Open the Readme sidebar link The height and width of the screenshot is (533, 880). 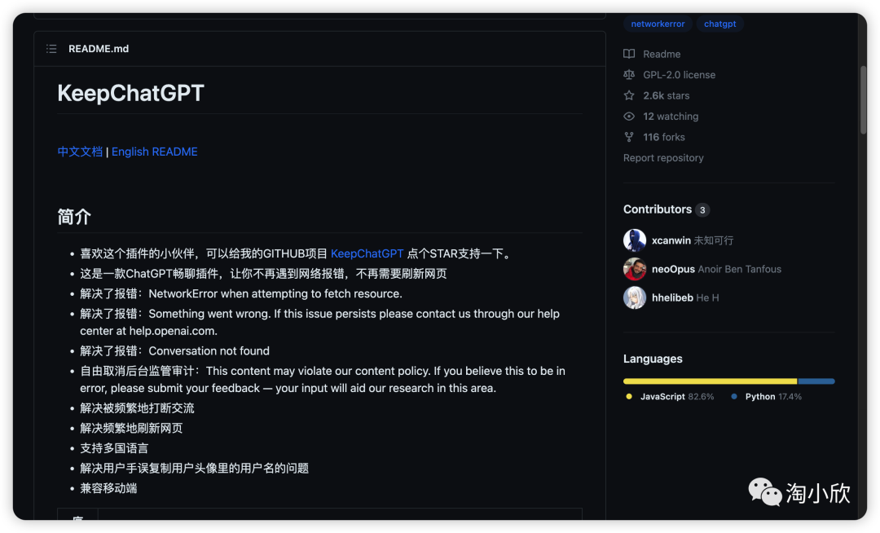click(x=662, y=54)
